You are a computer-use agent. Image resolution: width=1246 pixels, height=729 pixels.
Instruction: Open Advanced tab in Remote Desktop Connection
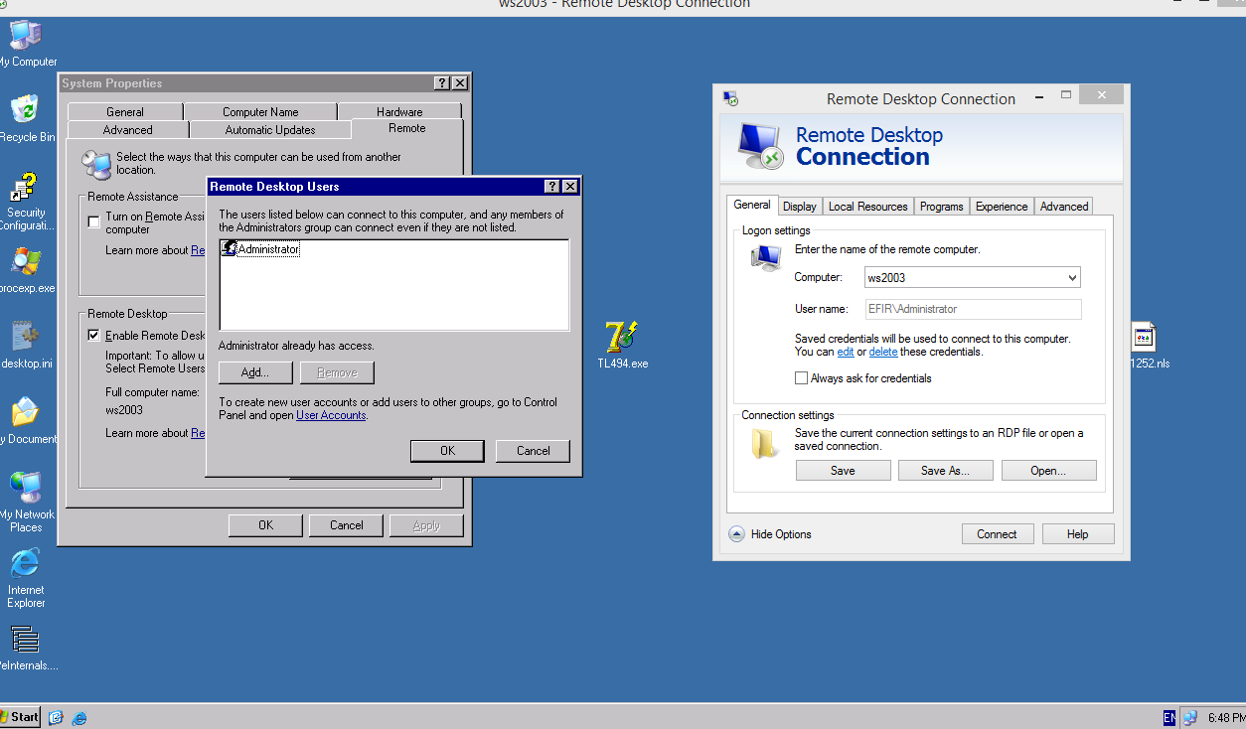tap(1064, 207)
